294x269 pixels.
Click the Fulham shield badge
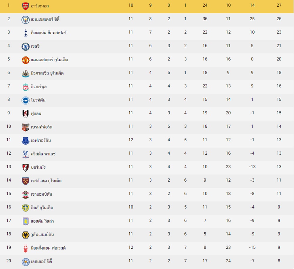click(x=26, y=114)
